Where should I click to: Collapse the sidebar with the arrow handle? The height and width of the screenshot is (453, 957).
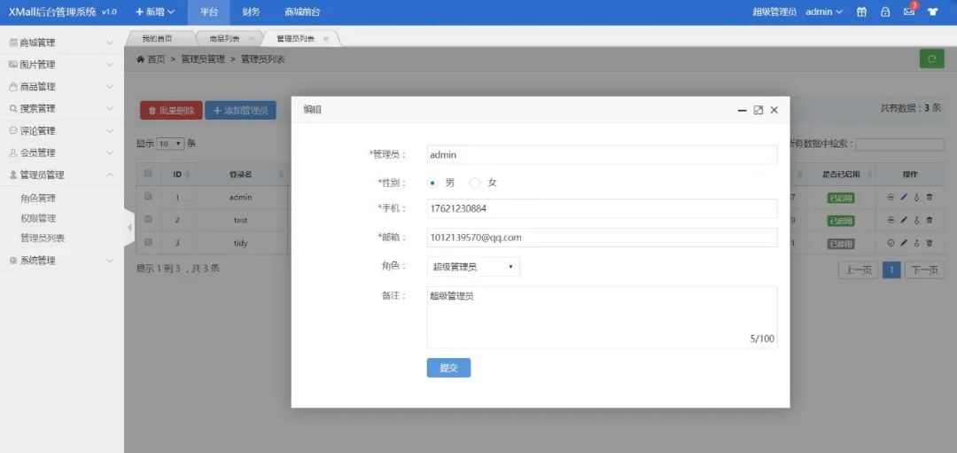(128, 227)
